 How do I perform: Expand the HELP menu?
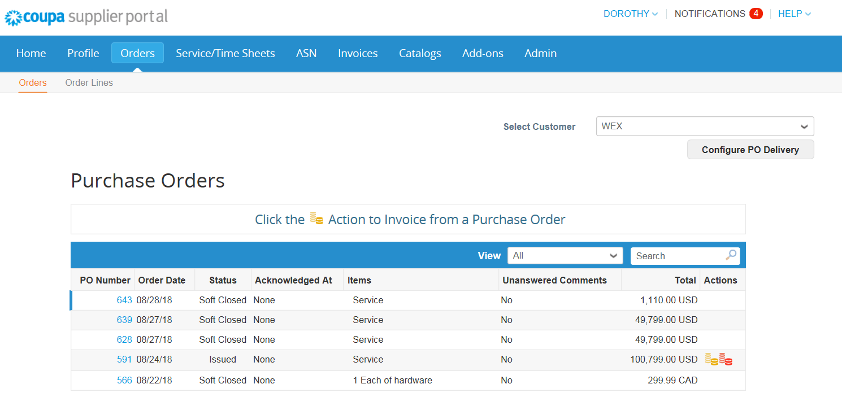pos(795,14)
